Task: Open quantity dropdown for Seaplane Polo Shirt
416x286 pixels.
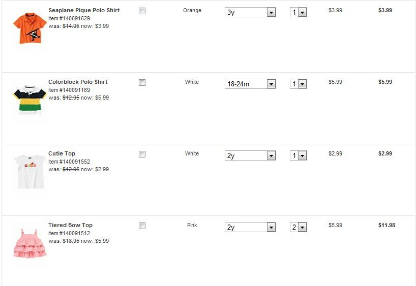Action: [299, 12]
